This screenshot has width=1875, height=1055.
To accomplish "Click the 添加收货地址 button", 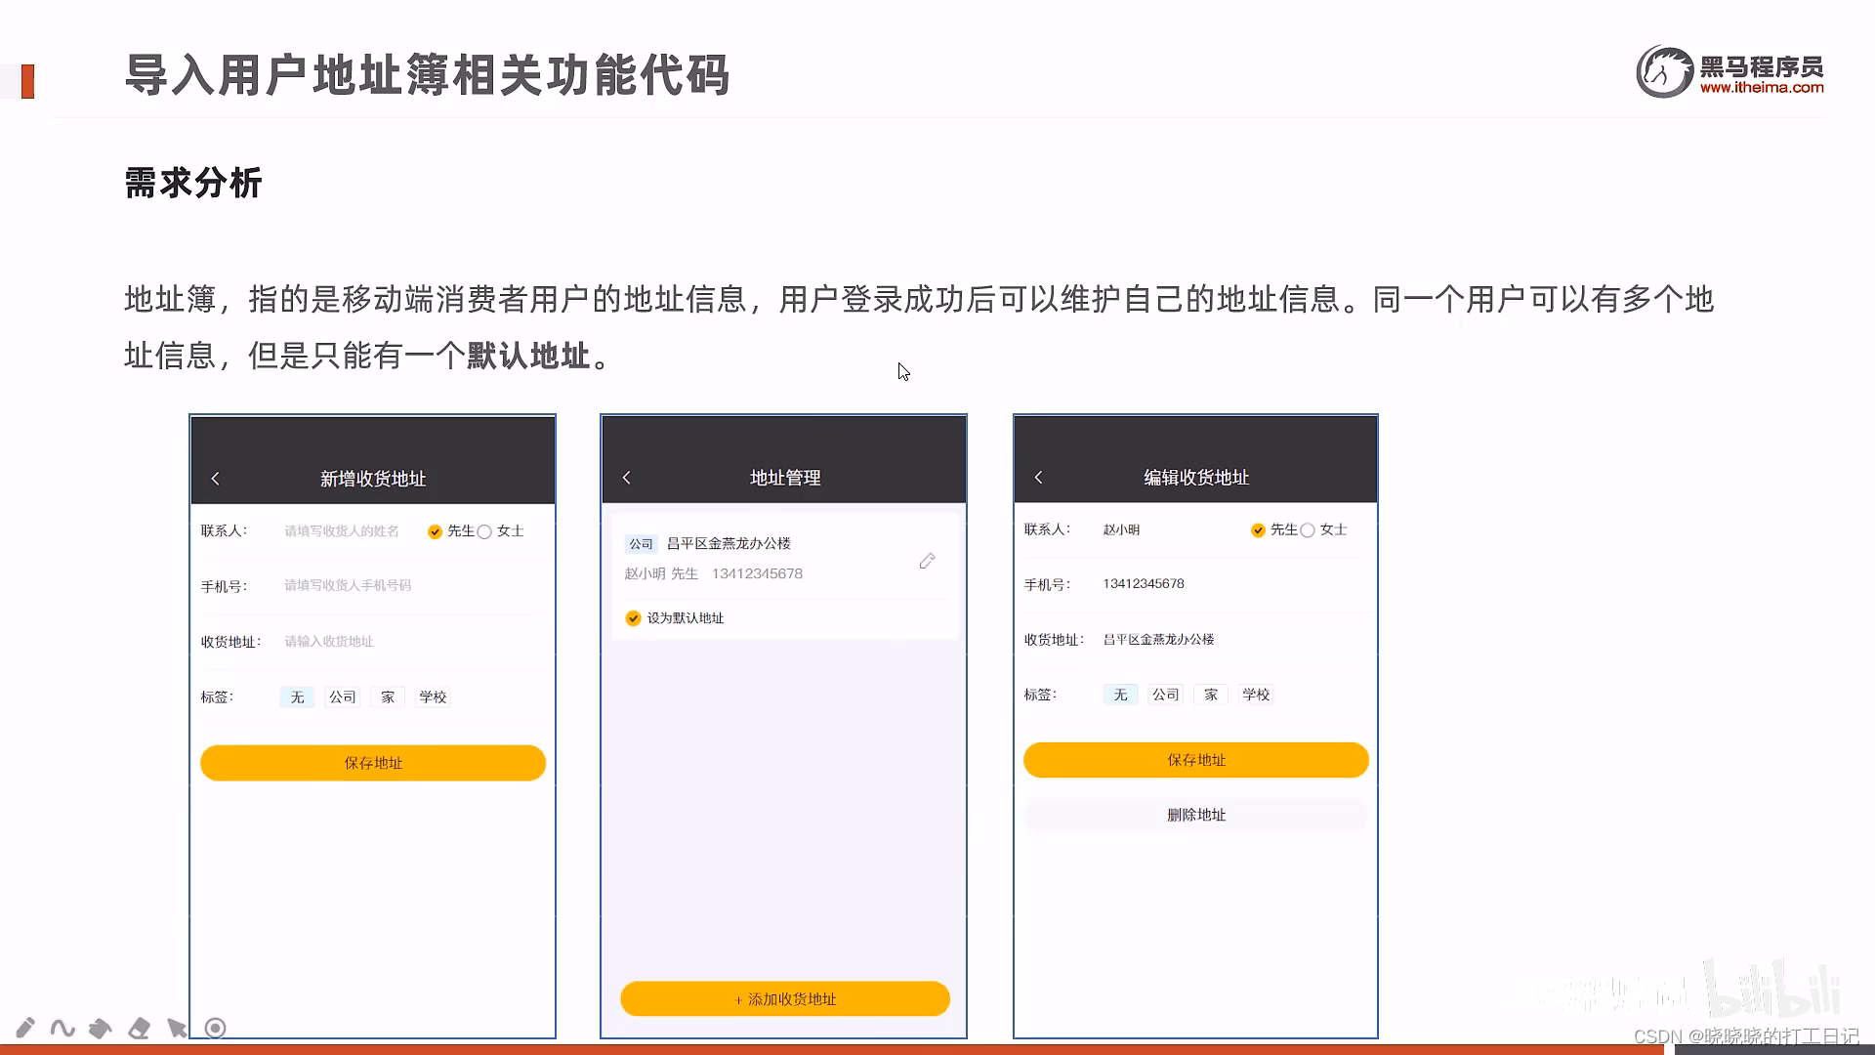I will click(x=785, y=999).
